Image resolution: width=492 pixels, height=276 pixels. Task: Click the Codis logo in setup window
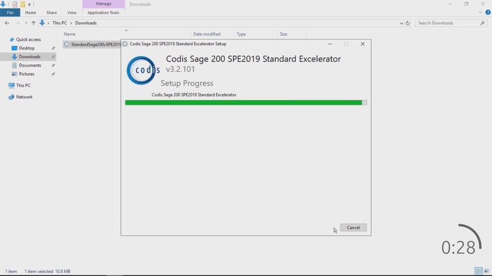143,70
